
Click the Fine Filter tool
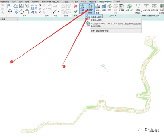[154, 7]
